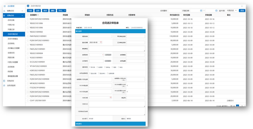This screenshot has width=253, height=129.
Task: Focus the 合同编号 search field in the toolbar
Action: click(175, 11)
